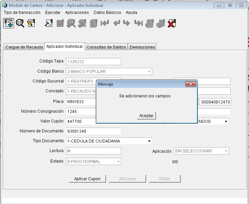Open the Datos Básicos menu
This screenshot has height=204, width=249.
[x=107, y=13]
